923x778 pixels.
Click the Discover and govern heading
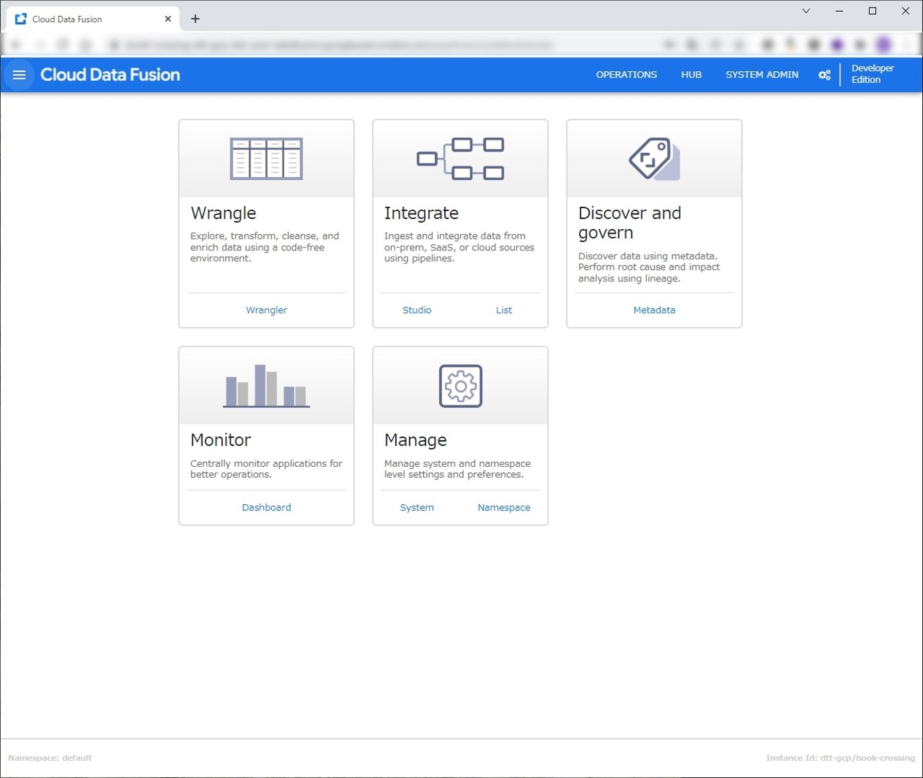click(x=630, y=223)
